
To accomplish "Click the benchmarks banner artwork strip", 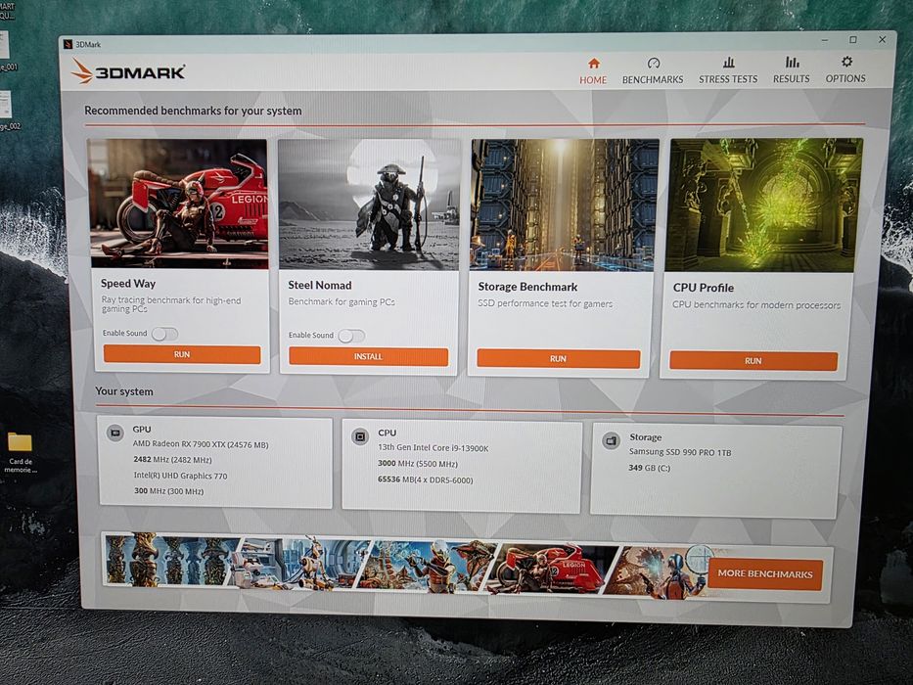I will tap(405, 564).
